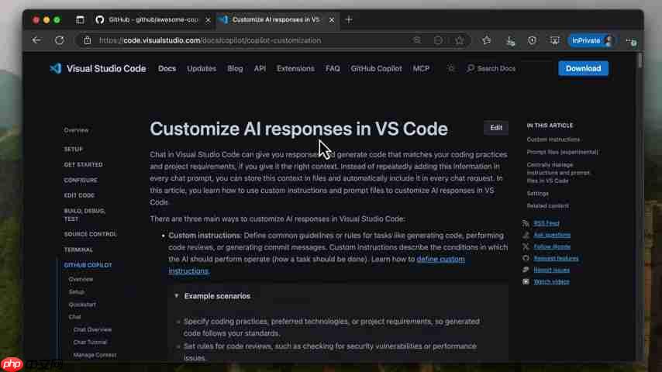Close the GitHub awesome-copilot tab
This screenshot has width=662, height=372.
click(x=208, y=20)
